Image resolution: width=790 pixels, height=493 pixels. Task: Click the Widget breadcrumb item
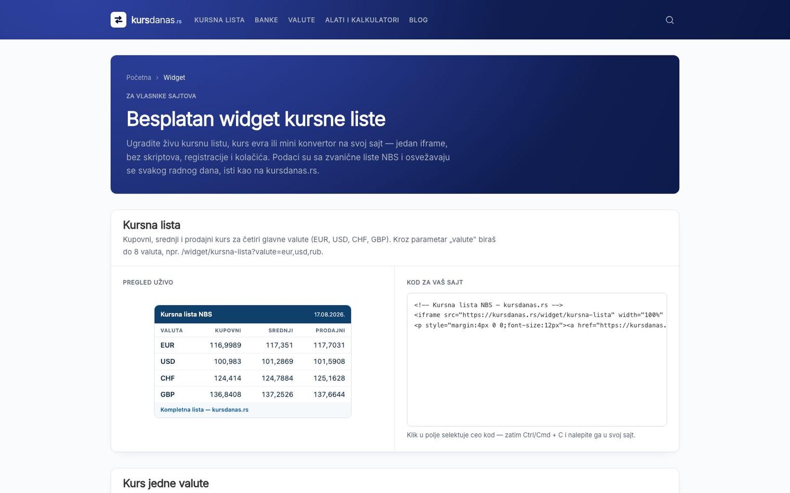174,78
